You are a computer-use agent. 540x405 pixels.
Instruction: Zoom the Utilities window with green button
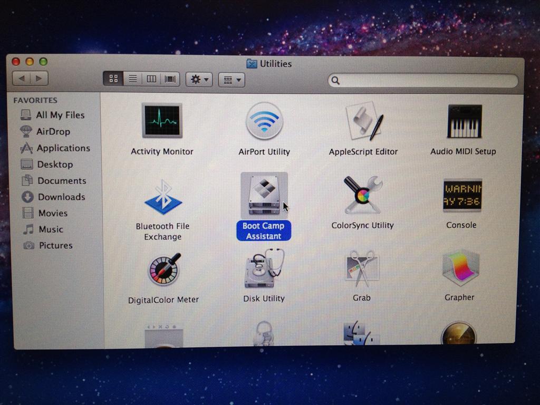tap(43, 62)
